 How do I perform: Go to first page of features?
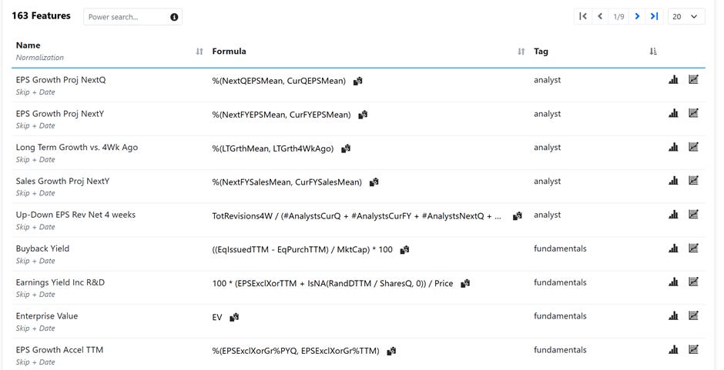pos(583,17)
